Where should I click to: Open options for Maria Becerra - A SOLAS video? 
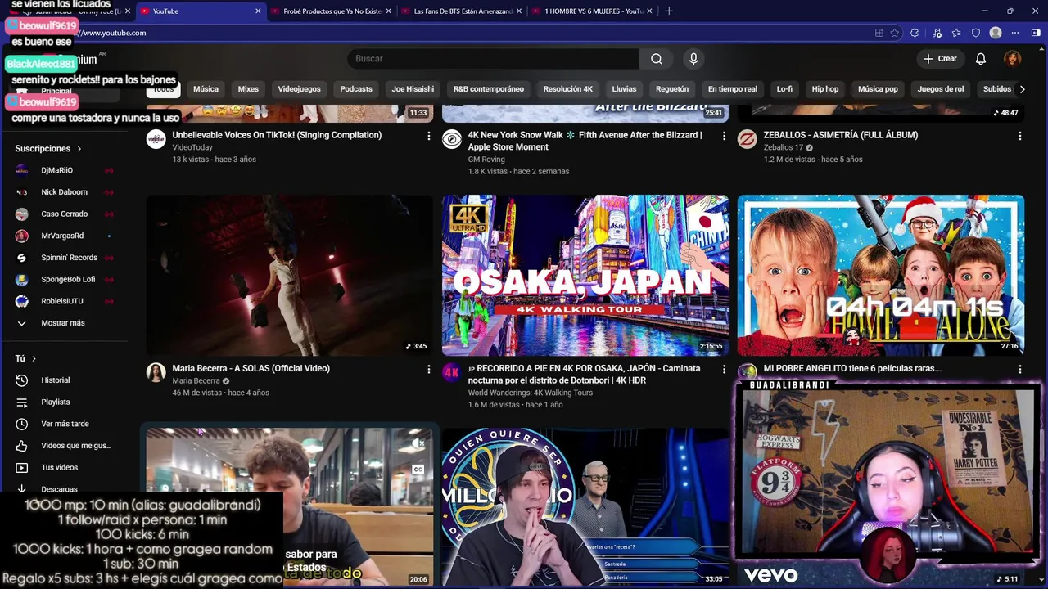(428, 370)
